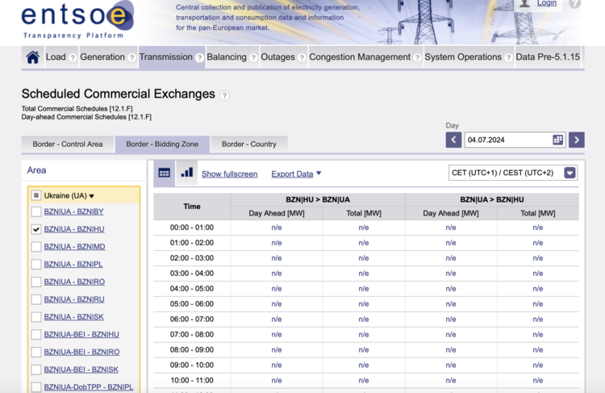Check the BZN|UA - BZN|RU checkbox
The width and height of the screenshot is (605, 393).
pos(35,299)
